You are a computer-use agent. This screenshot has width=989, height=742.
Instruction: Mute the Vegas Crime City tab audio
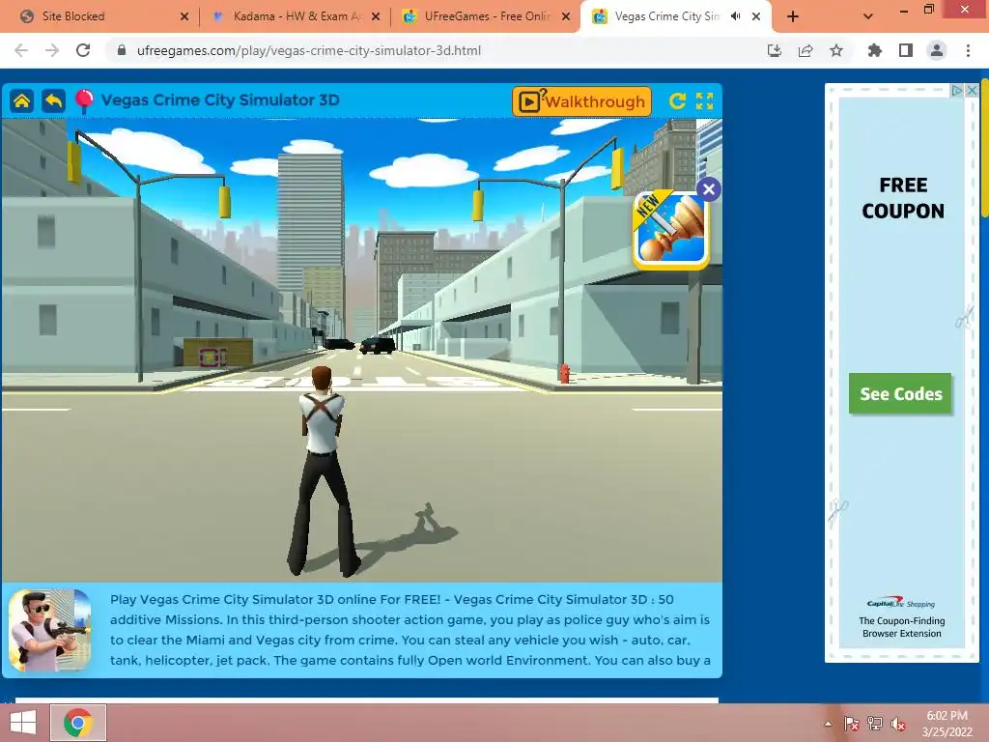[735, 16]
